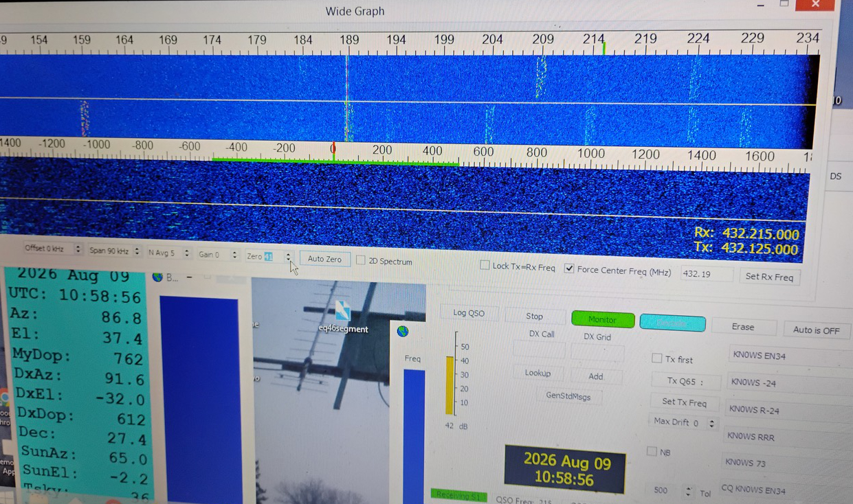This screenshot has height=504, width=853.
Task: Change the Tol 500 spinner arrows
Action: 688,491
